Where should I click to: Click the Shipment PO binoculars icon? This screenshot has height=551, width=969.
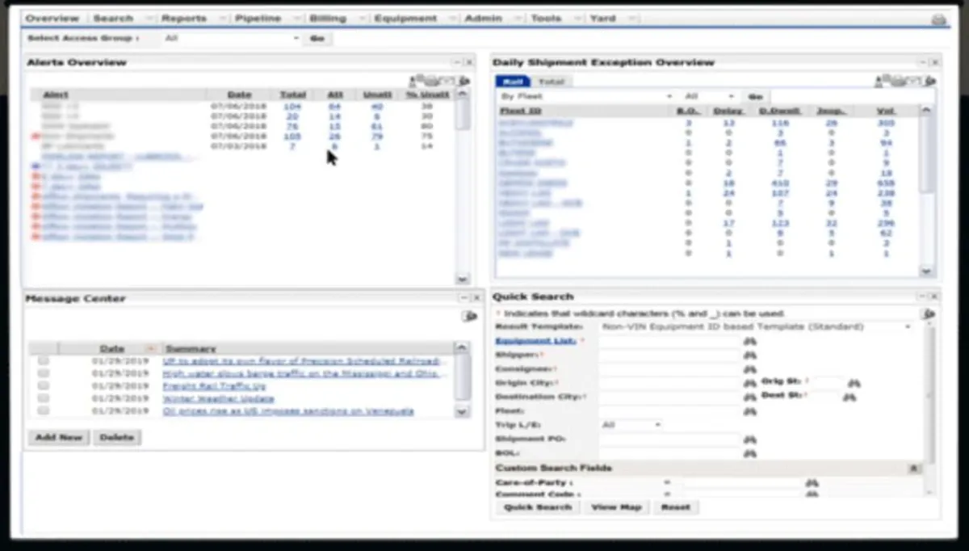pos(749,440)
